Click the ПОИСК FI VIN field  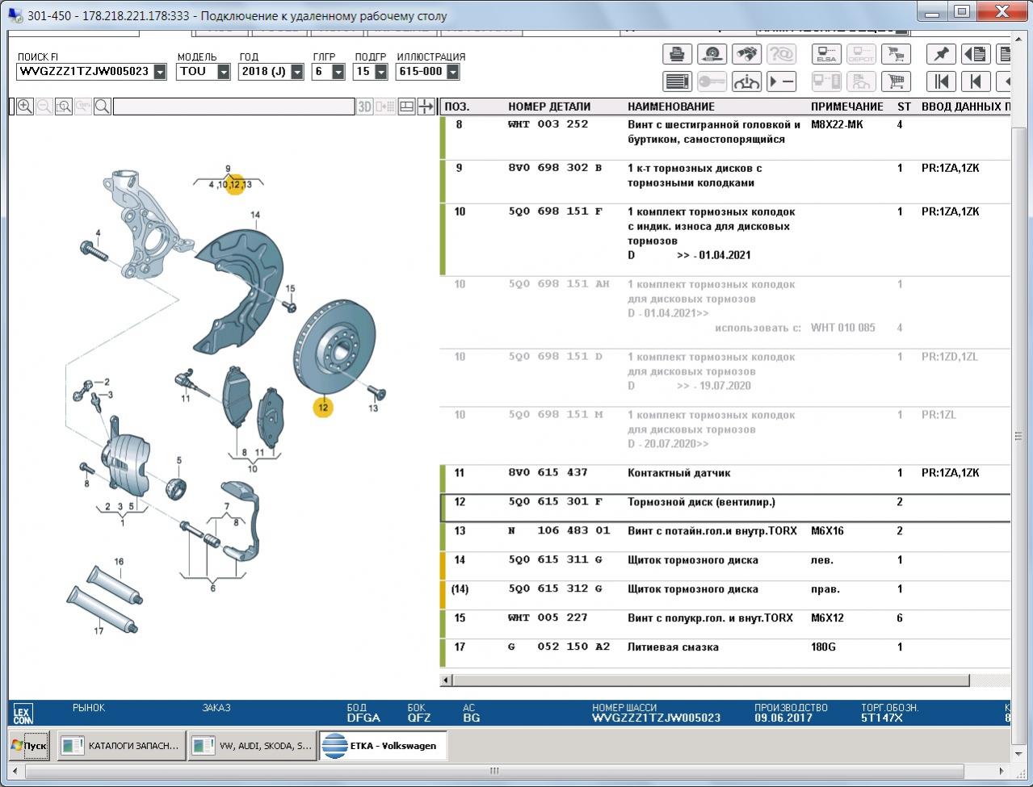click(85, 72)
